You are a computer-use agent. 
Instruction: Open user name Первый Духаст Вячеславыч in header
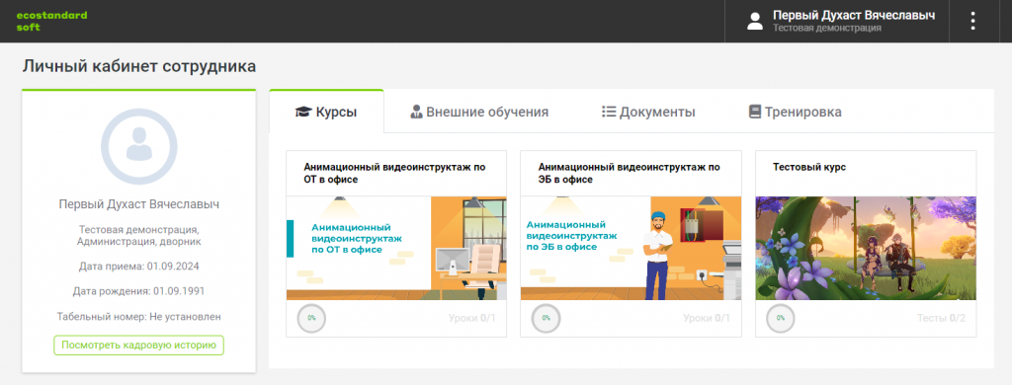[x=854, y=16]
